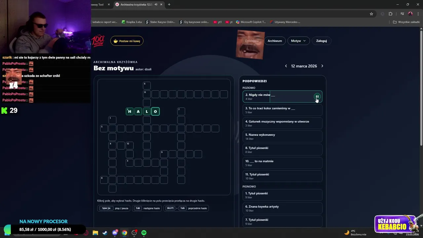Screen dimensions: 423x238
Task: Click crossword cell numbered 12
Action: (x=130, y=145)
